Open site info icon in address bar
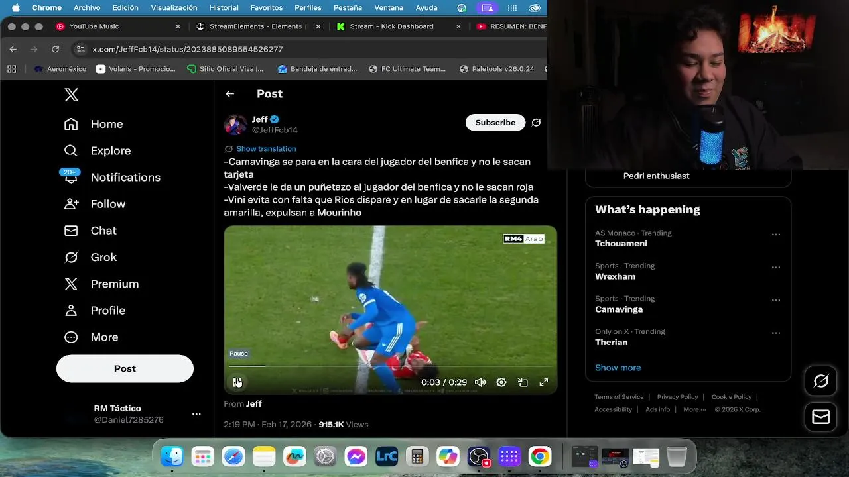The image size is (849, 477). (81, 49)
